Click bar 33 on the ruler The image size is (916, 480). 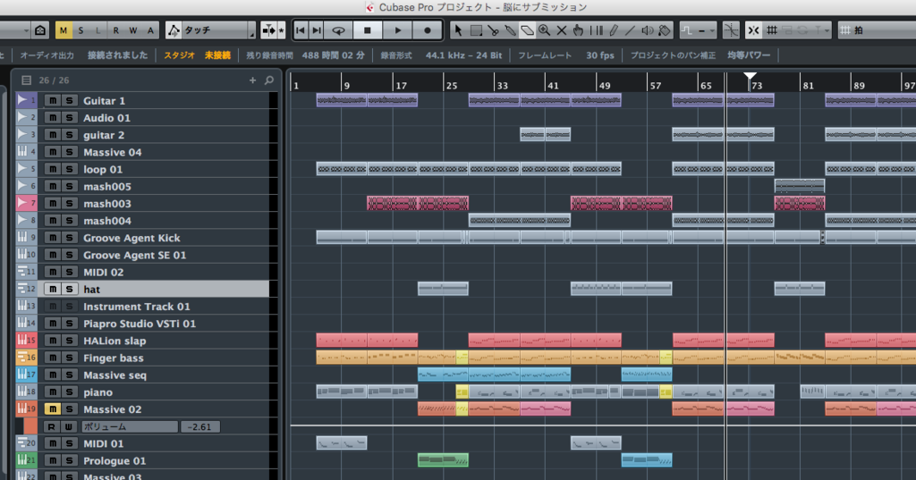tap(502, 85)
